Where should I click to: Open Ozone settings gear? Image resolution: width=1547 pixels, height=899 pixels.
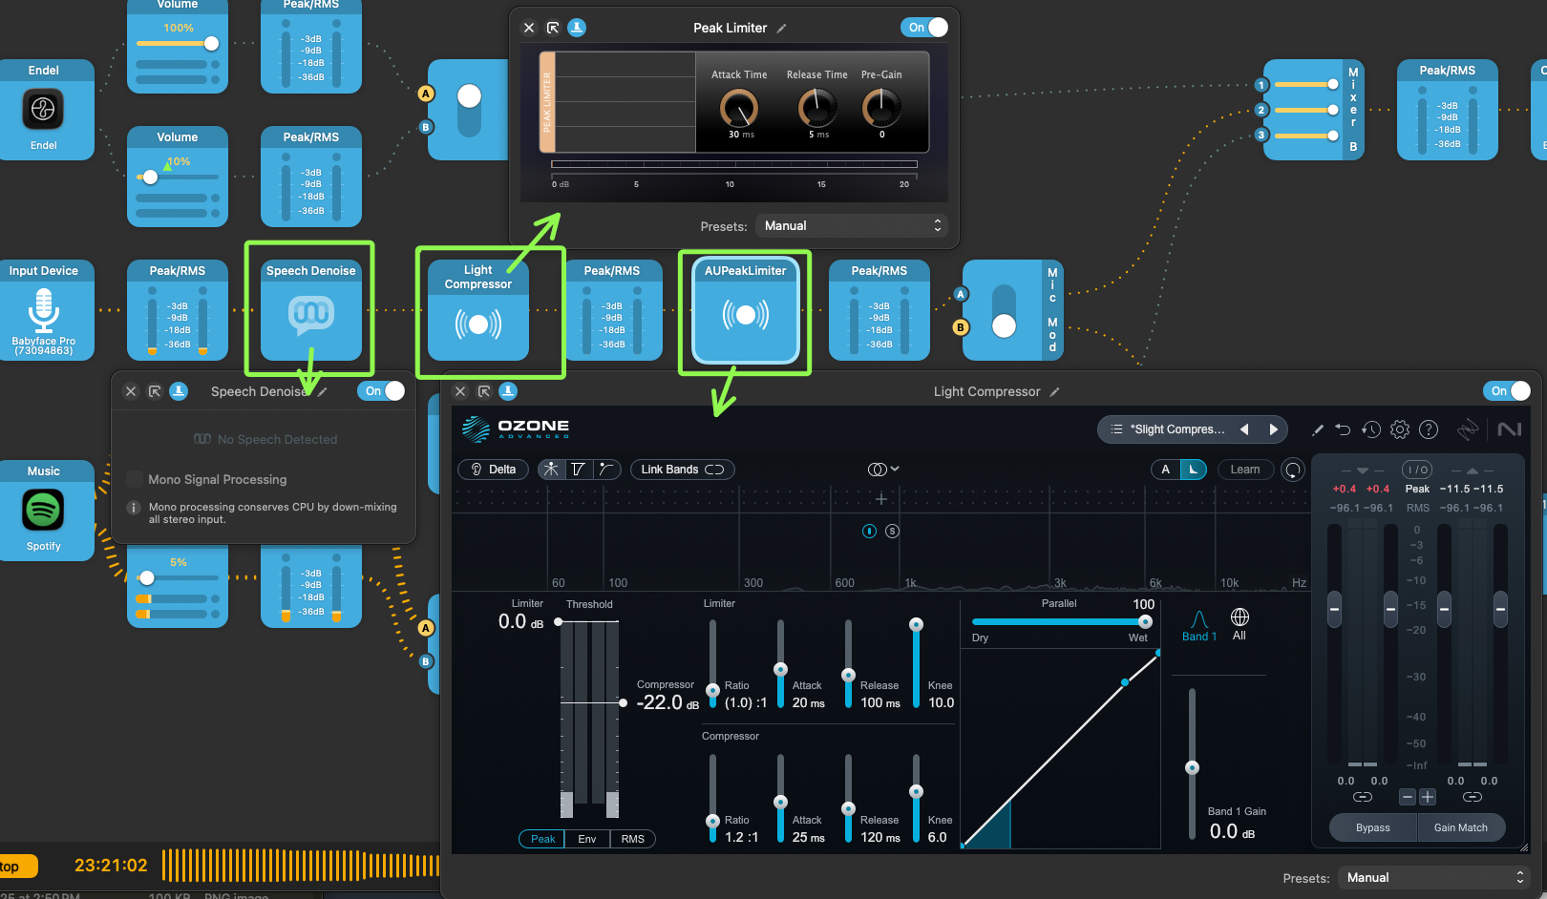[x=1400, y=429]
